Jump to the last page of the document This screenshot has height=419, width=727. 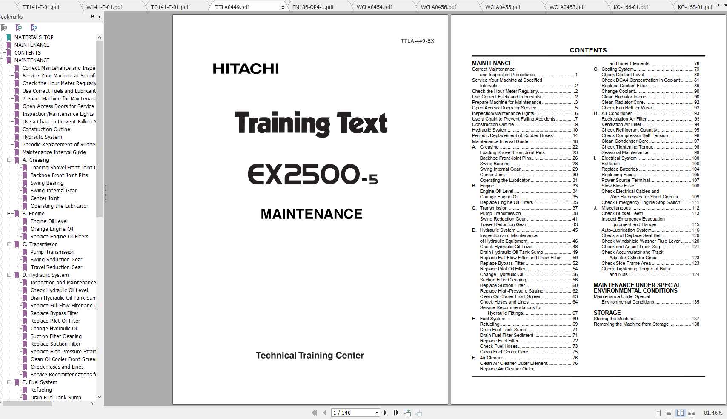click(396, 413)
